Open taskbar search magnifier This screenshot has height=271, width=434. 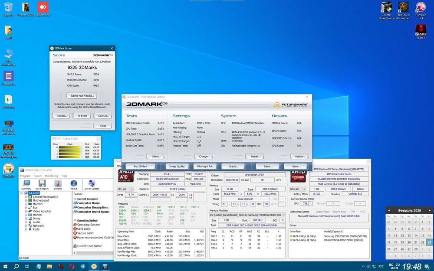pos(16,266)
